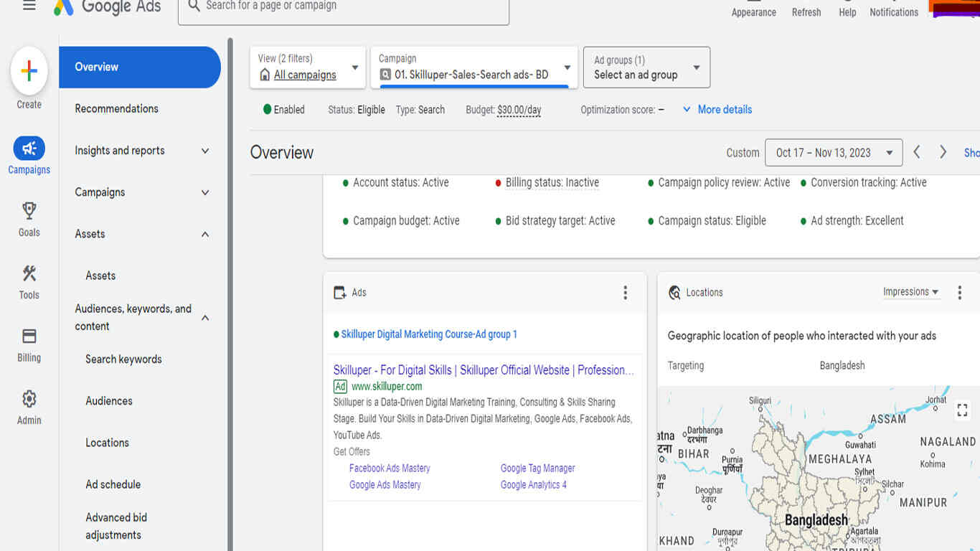The width and height of the screenshot is (980, 551).
Task: Open the Locations card three-dot menu
Action: [959, 293]
